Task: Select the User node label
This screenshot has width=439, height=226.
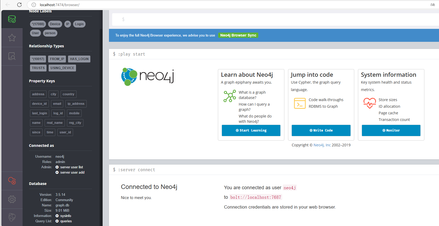Action: [x=36, y=33]
